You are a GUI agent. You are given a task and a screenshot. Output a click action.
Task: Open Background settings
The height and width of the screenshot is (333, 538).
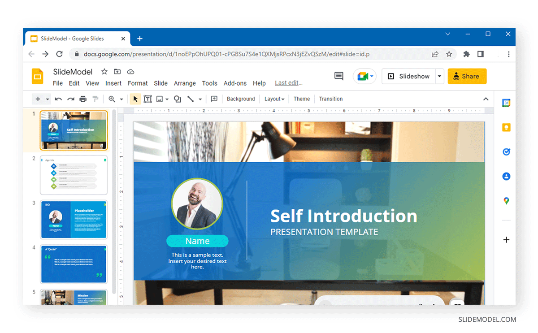click(x=241, y=99)
